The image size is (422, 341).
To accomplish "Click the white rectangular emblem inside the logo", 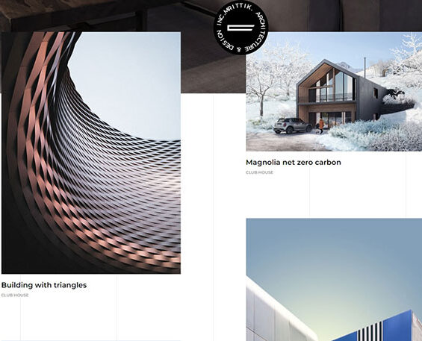I will (x=241, y=28).
